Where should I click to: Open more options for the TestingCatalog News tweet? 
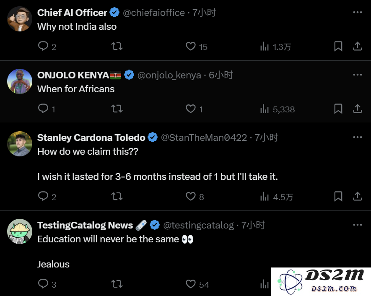coord(357,225)
